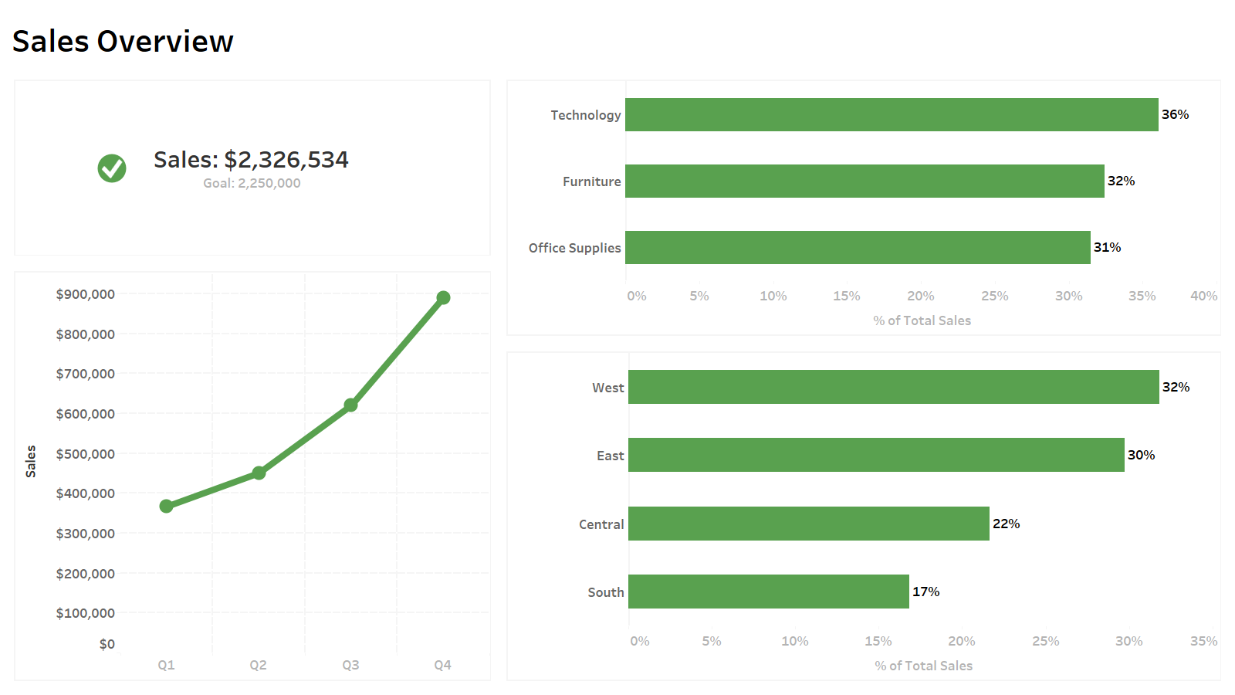Click the 36% label beside Technology bar

point(1175,114)
